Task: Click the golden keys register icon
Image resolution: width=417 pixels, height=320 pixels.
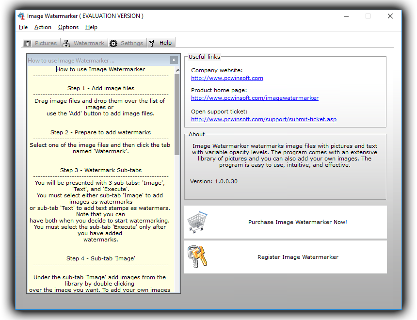Action: point(197,256)
